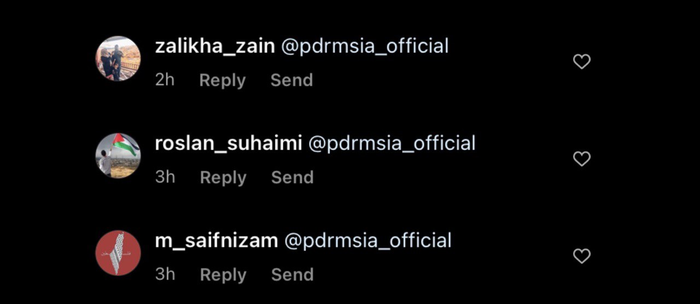Open @pdrmsia_official mention in zalikha_zain's comment
The image size is (700, 304).
[365, 46]
